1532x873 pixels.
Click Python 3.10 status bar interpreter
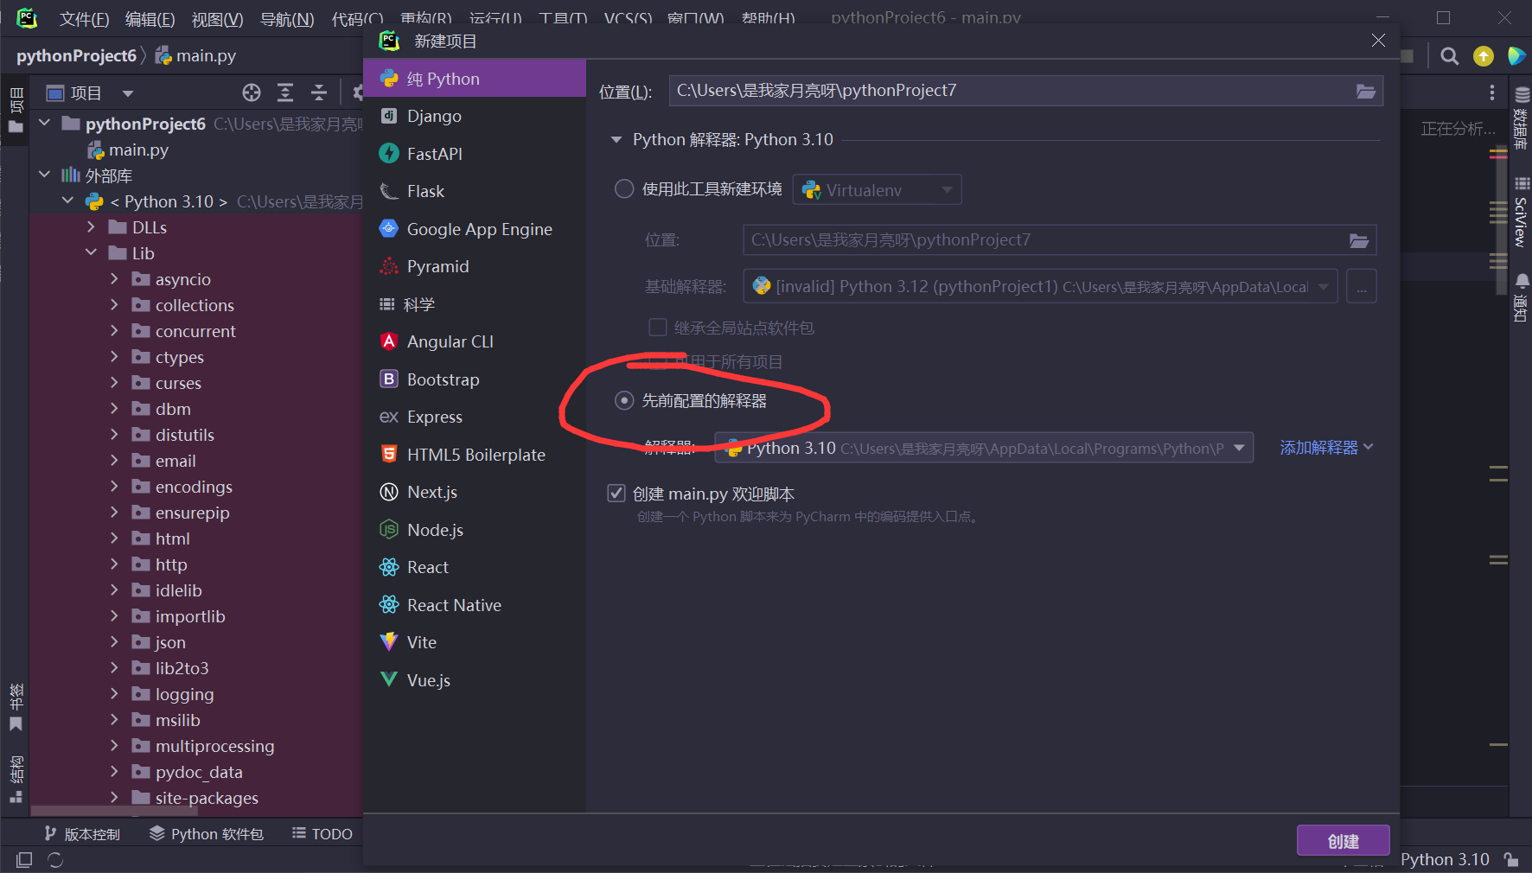pos(1445,859)
